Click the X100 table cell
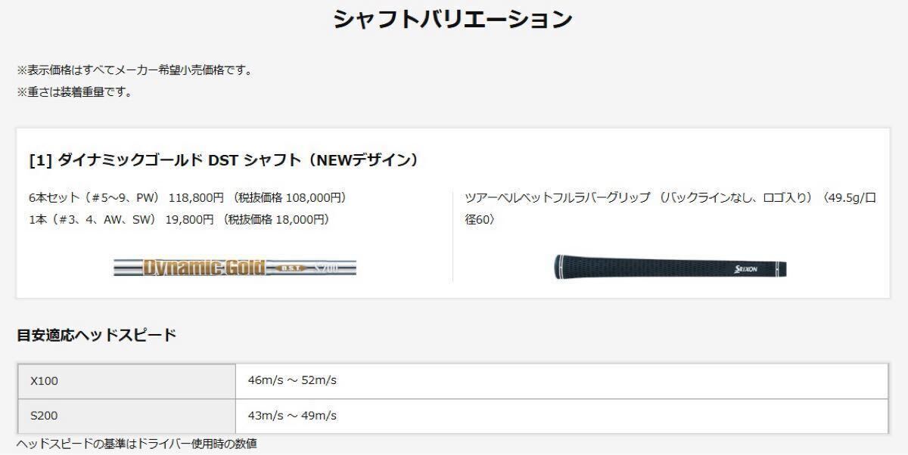 click(x=126, y=381)
